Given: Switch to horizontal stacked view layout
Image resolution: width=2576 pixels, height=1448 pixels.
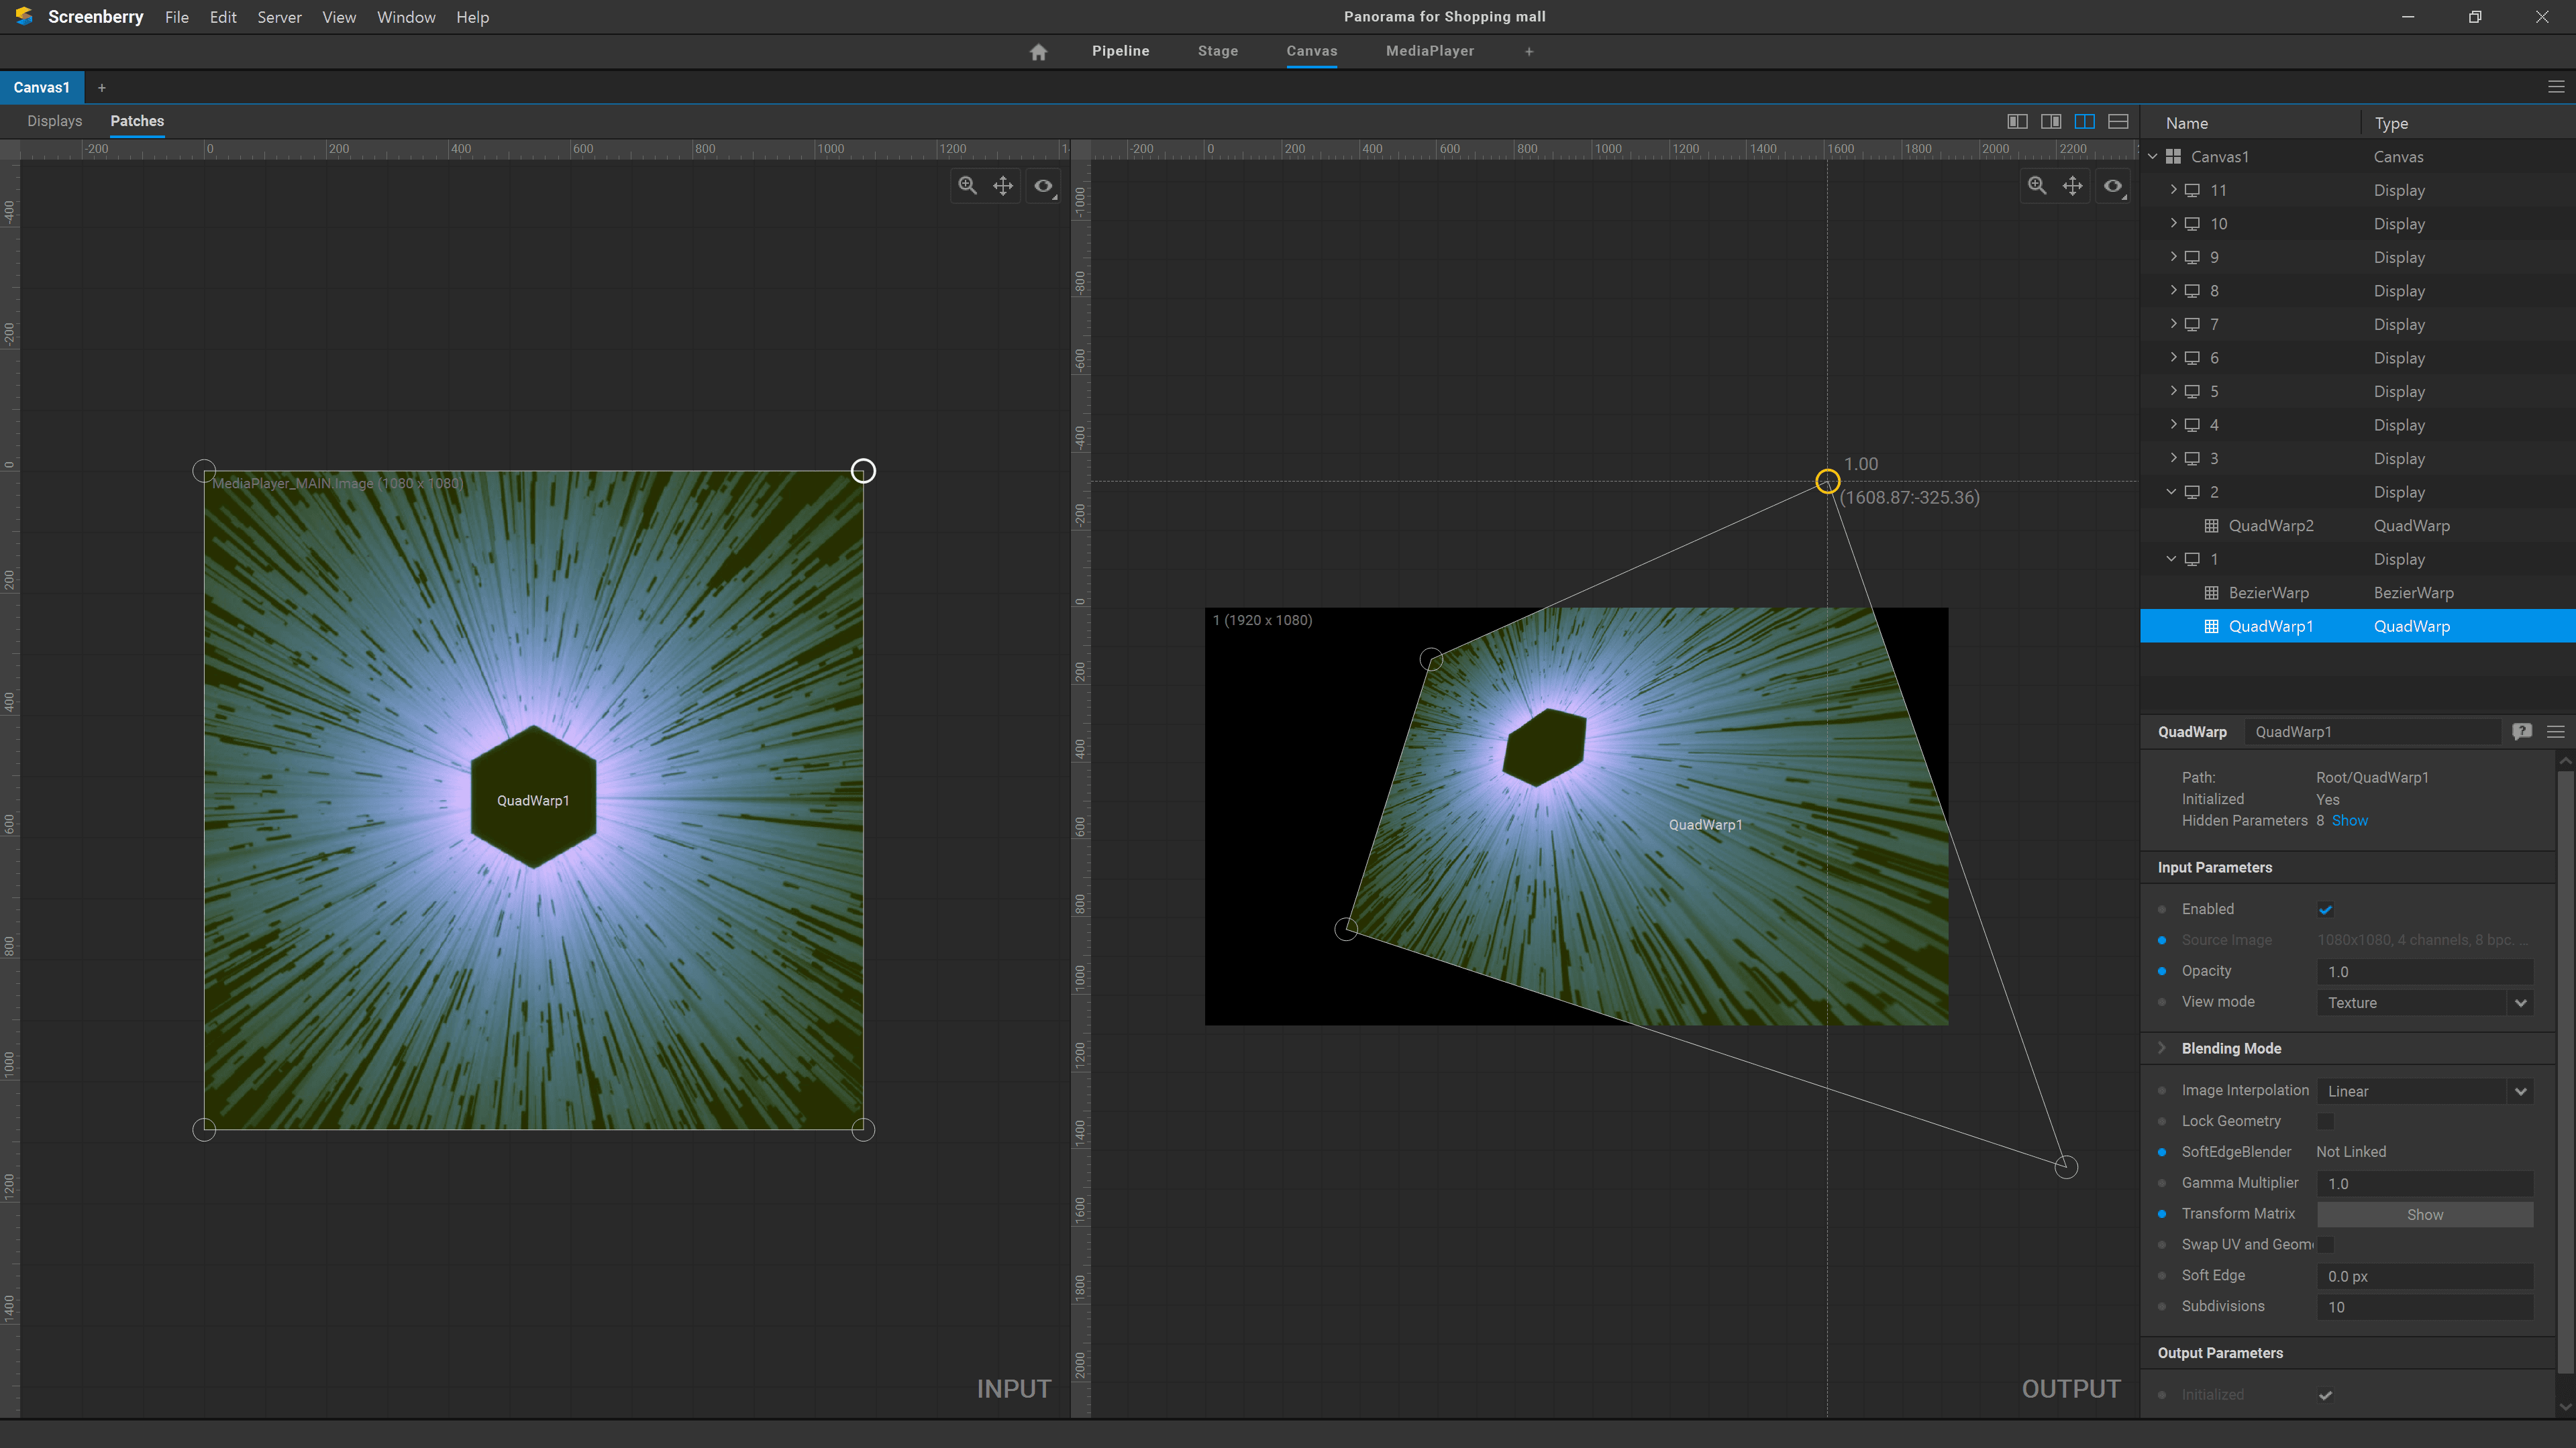Looking at the screenshot, I should point(2118,122).
